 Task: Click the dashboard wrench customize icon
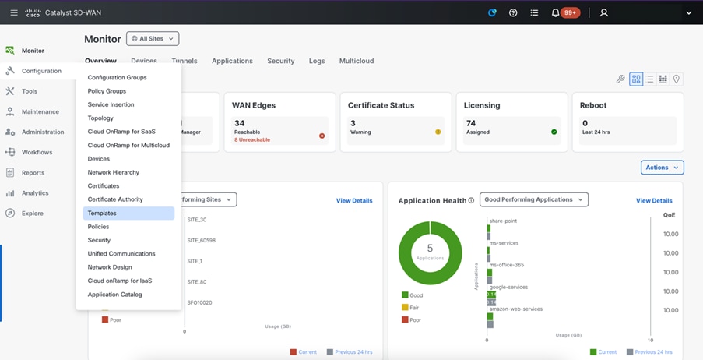tap(620, 79)
